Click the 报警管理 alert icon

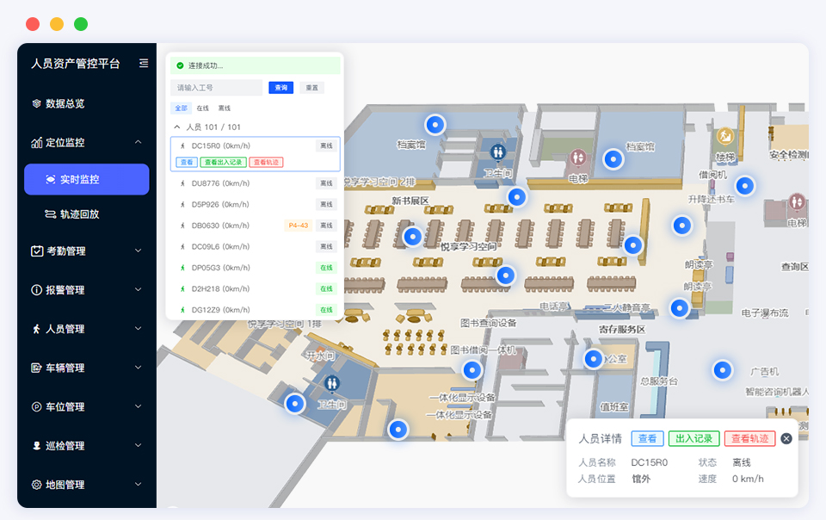(x=36, y=290)
